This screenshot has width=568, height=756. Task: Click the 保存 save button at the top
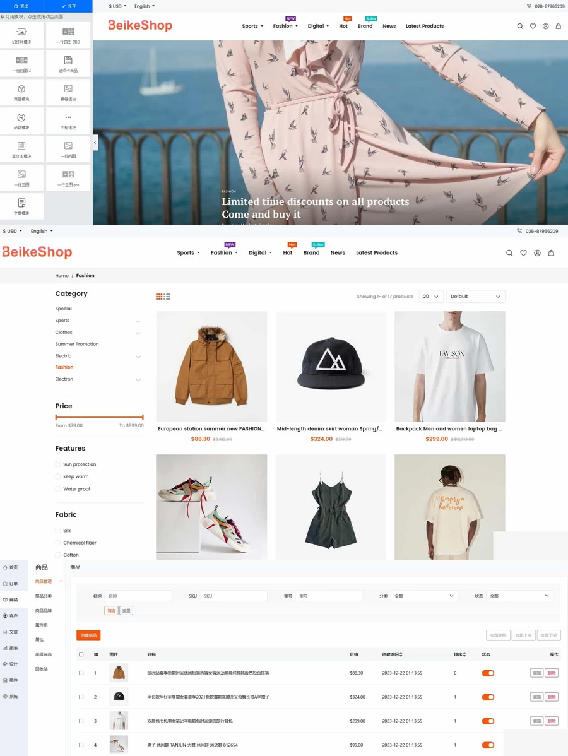tap(69, 6)
